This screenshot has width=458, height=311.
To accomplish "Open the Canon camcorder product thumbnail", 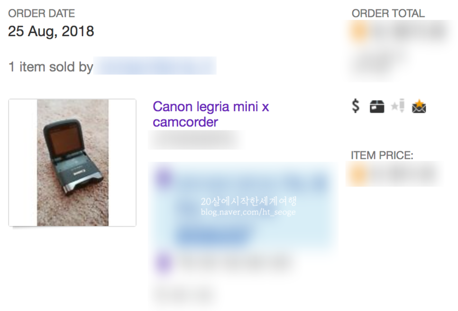I will point(72,163).
